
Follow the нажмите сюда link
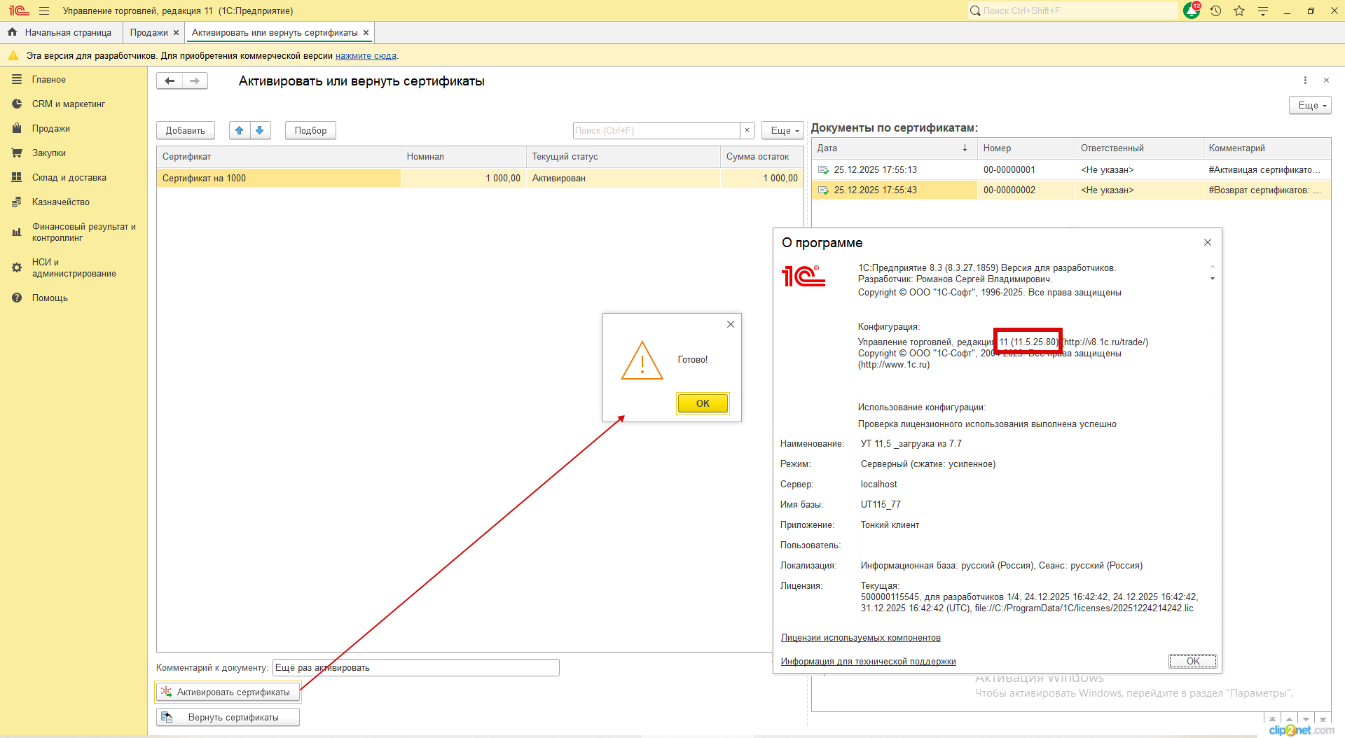click(366, 56)
